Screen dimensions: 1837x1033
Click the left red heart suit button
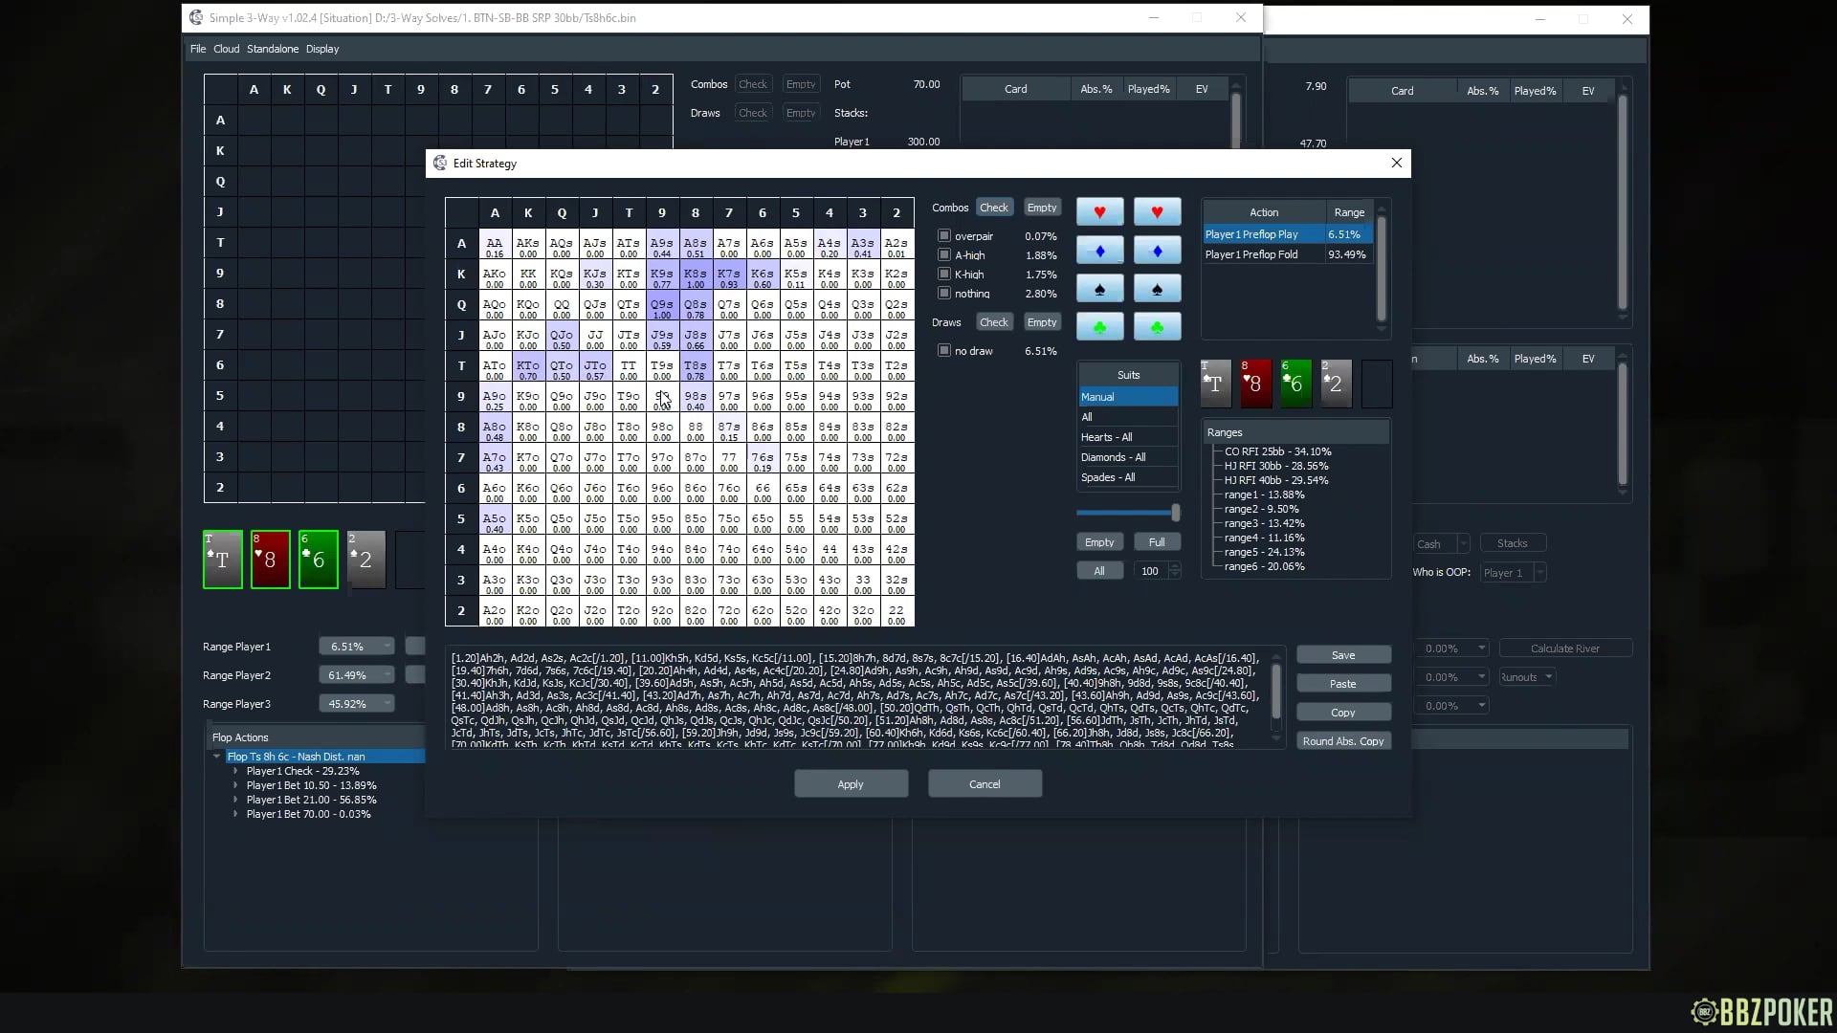[1099, 212]
